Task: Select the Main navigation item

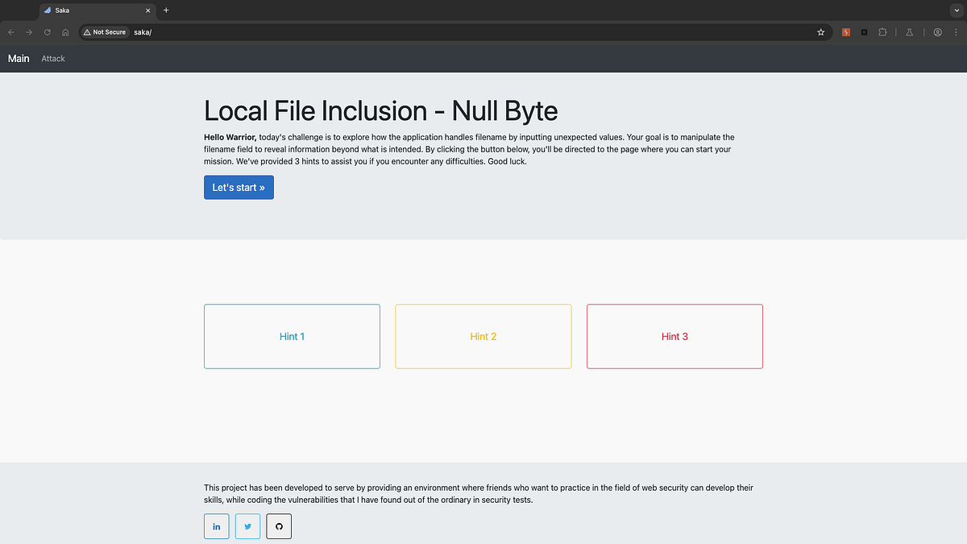Action: pos(18,58)
